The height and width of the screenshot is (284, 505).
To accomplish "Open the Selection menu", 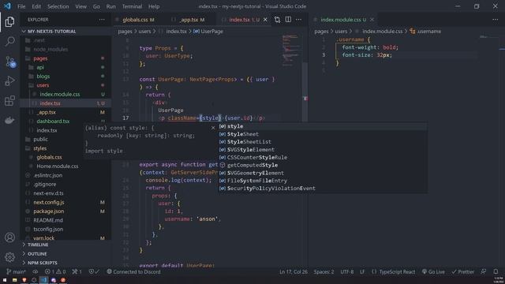I will [58, 6].
